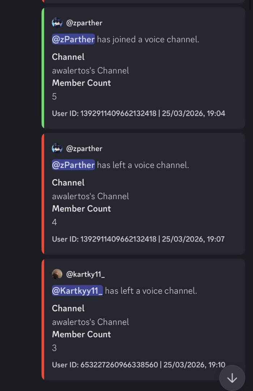Click red stripe on Kartkyy11_'s embed
Image resolution: width=253 pixels, height=391 pixels.
click(x=43, y=319)
